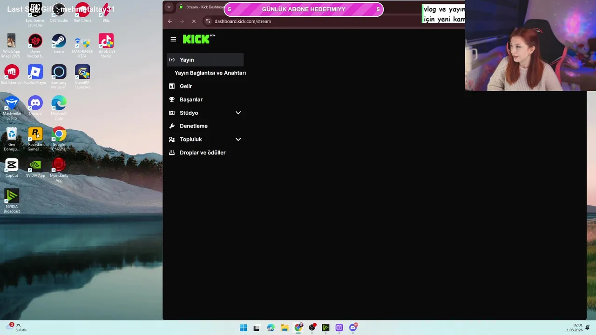Open the Kick hamburger menu
The height and width of the screenshot is (335, 596).
click(x=173, y=40)
